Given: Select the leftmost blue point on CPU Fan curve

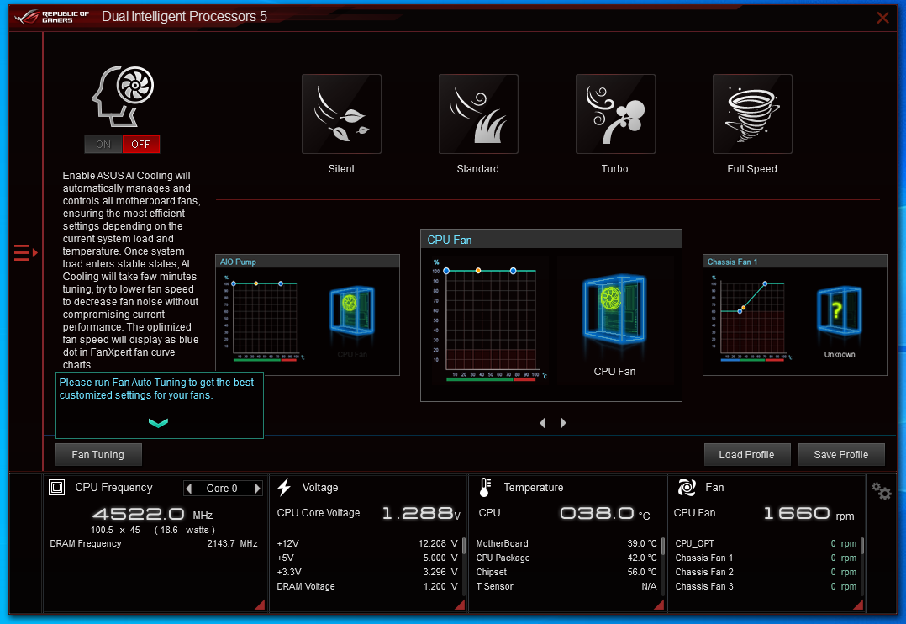Looking at the screenshot, I should click(446, 271).
